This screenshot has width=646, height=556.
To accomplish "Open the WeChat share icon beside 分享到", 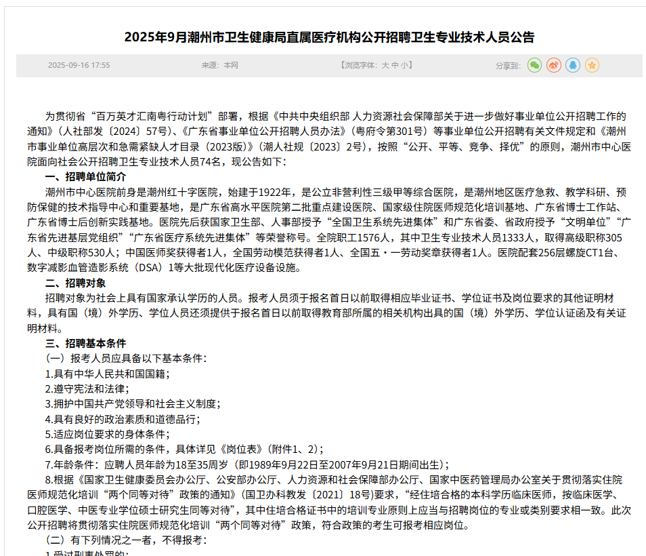I will (535, 65).
